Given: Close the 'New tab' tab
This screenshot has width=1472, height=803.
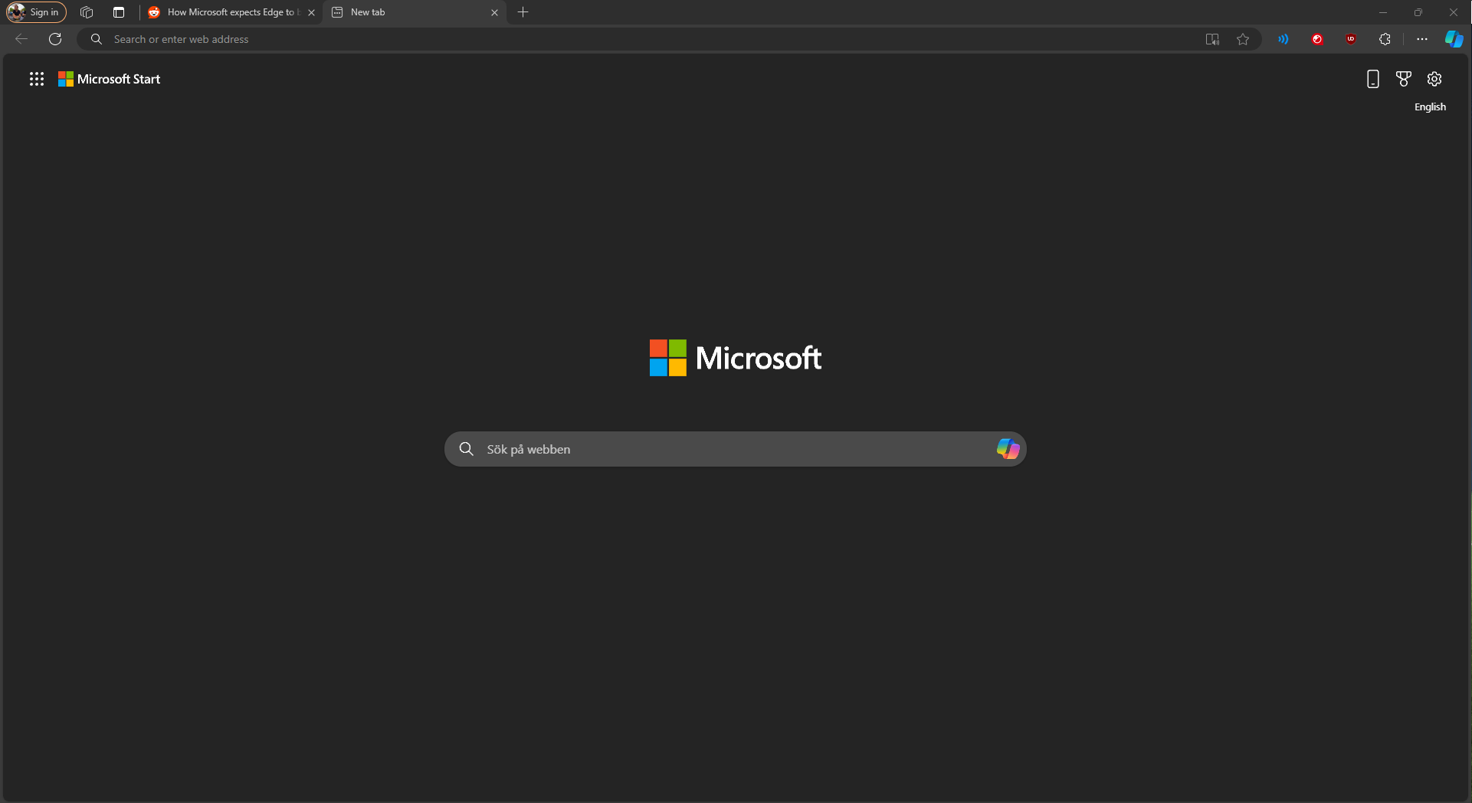Looking at the screenshot, I should [494, 12].
